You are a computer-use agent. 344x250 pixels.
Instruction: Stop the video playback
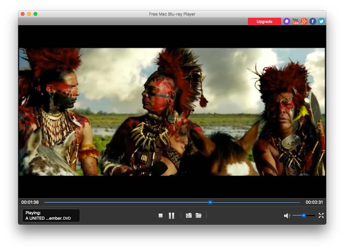point(160,216)
